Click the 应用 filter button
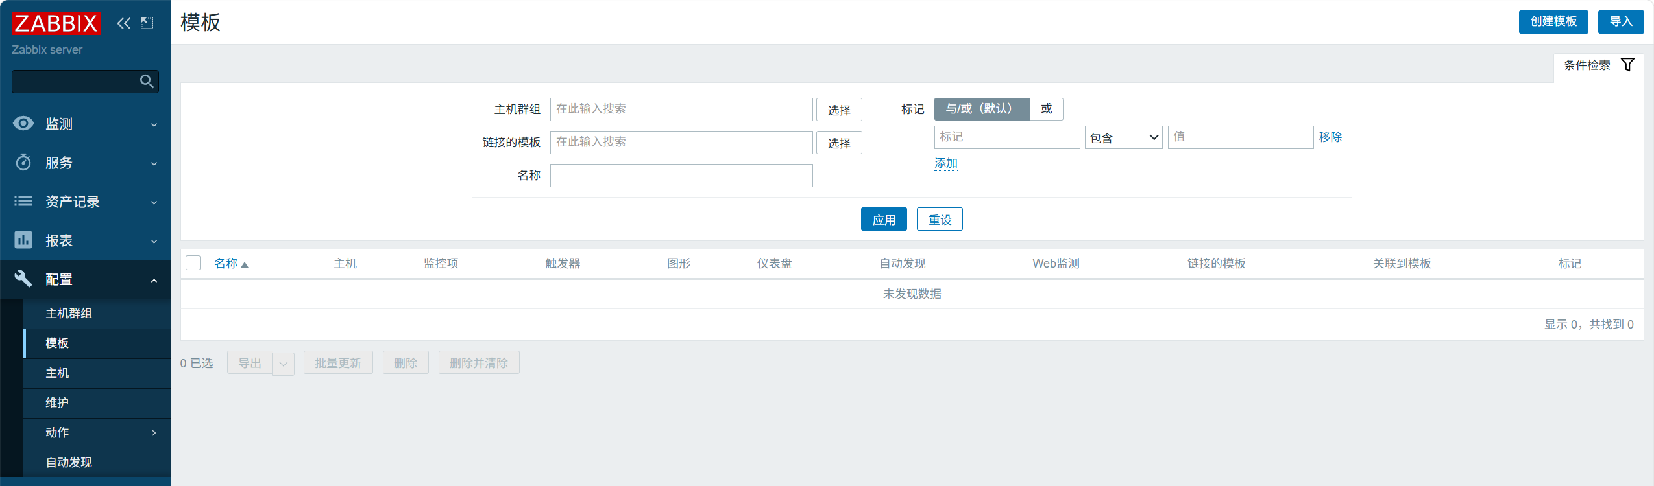The width and height of the screenshot is (1654, 486). [x=884, y=219]
